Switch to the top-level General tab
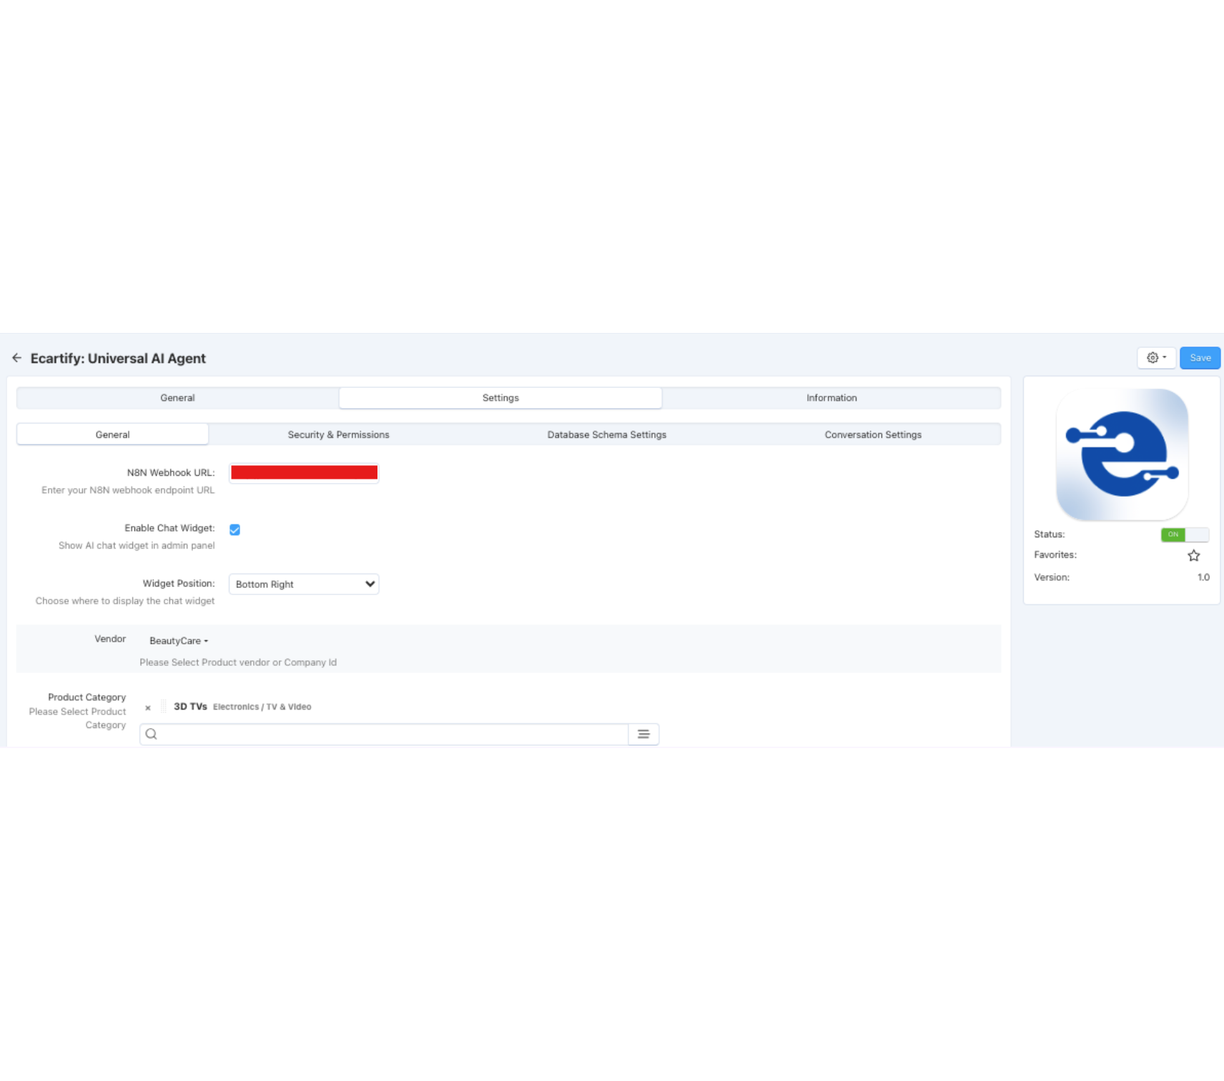This screenshot has width=1224, height=1081. [177, 398]
